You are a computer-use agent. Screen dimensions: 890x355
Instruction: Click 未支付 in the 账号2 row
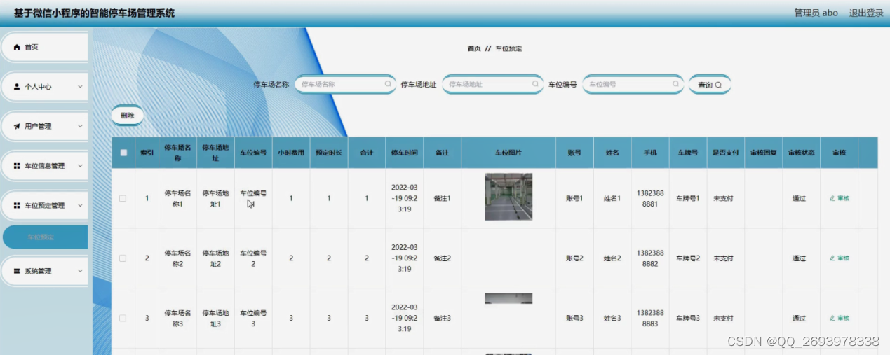(723, 258)
